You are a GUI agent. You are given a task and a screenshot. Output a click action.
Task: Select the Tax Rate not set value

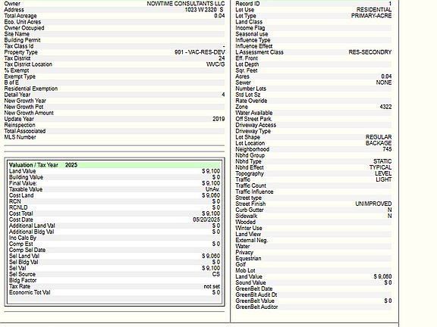(x=212, y=286)
